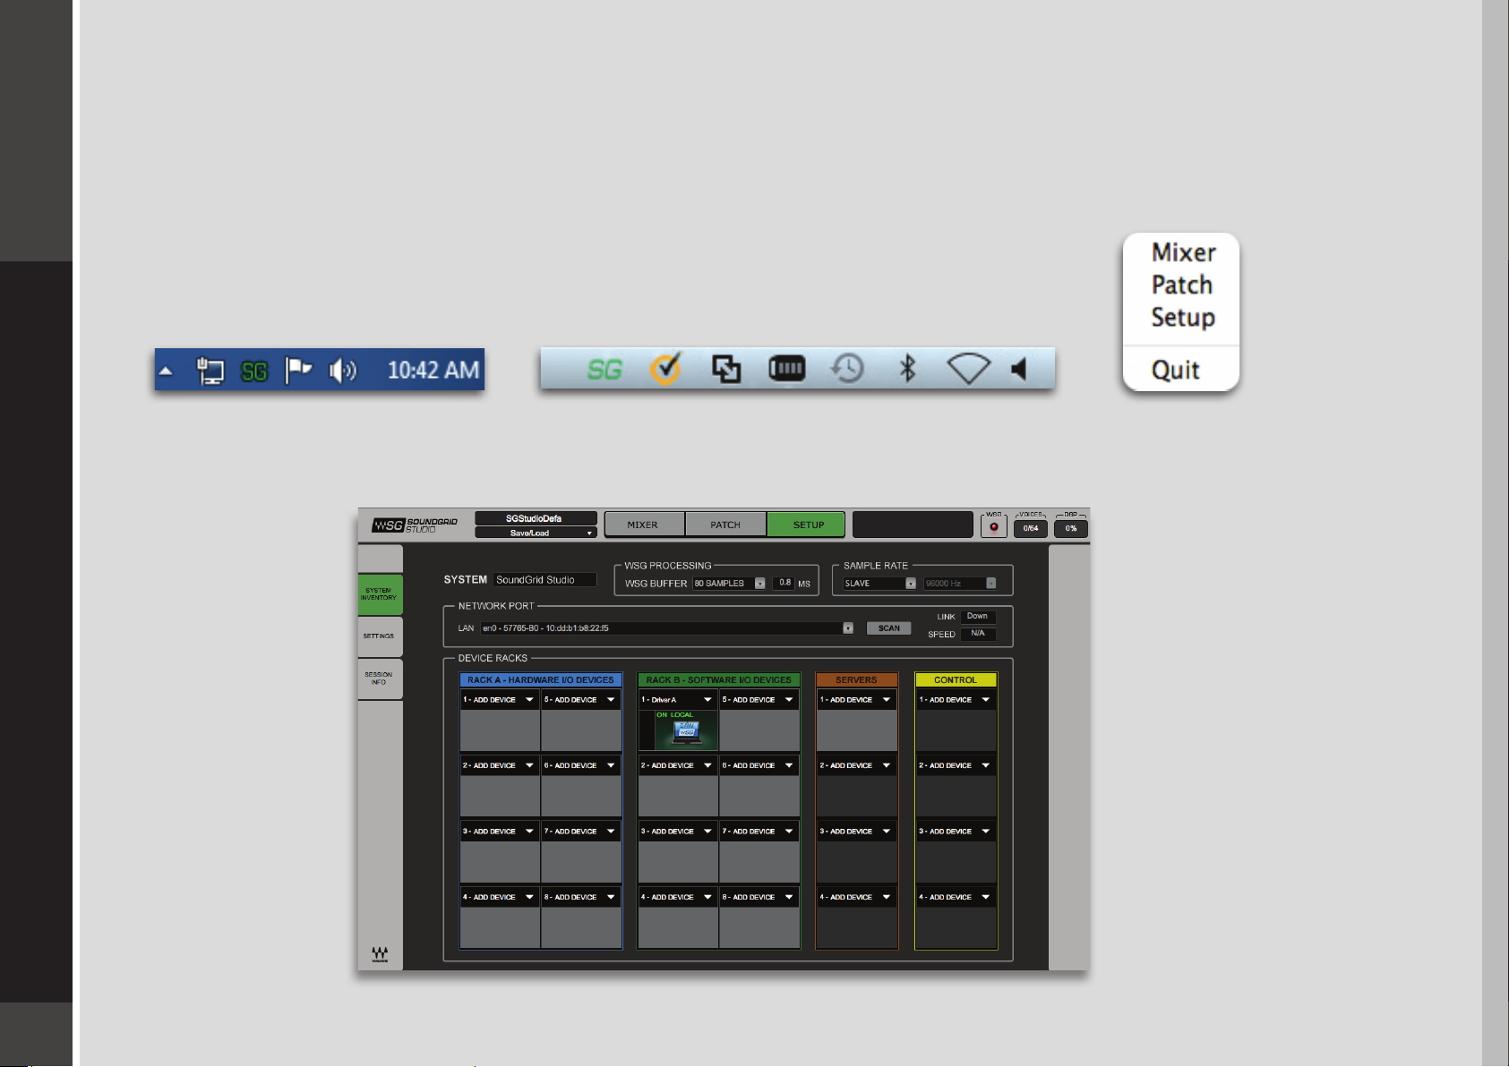Open the SLAVE sample rate mode dropdown
1509x1067 pixels.
[x=879, y=584]
